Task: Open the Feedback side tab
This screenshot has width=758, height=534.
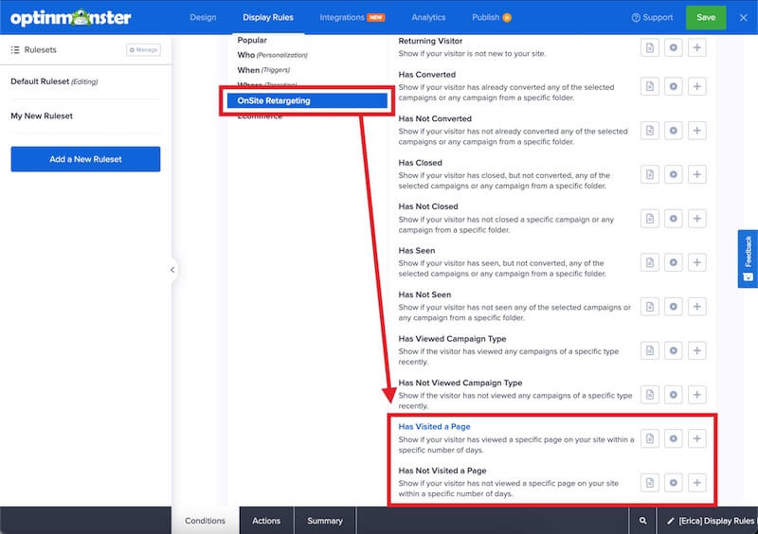Action: (x=748, y=258)
